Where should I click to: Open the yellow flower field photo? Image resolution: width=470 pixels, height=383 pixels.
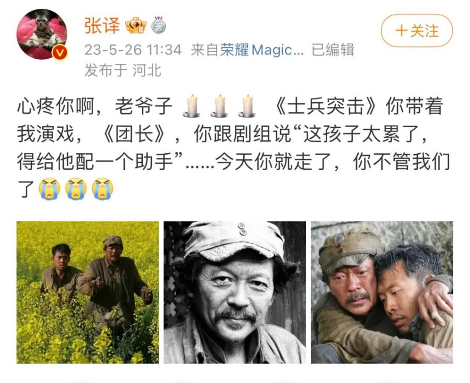click(88, 292)
